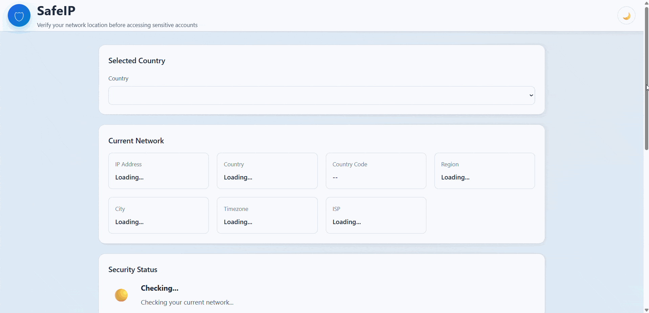Select the City card

point(158,215)
